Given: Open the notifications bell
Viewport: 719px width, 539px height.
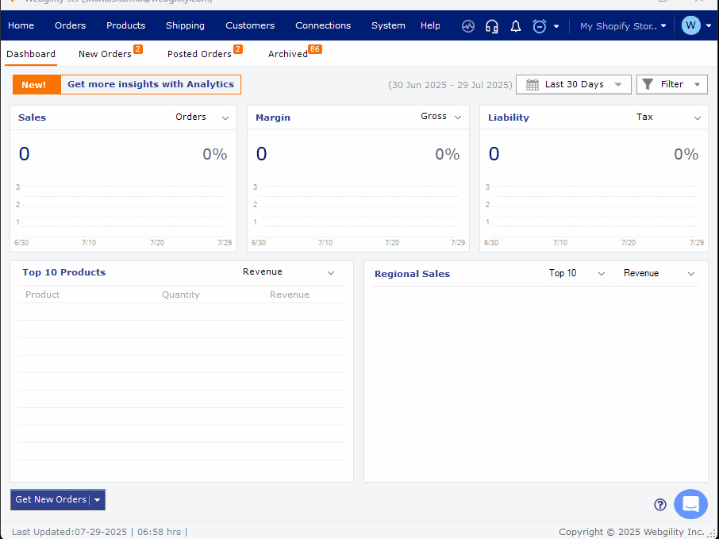Looking at the screenshot, I should [x=516, y=26].
